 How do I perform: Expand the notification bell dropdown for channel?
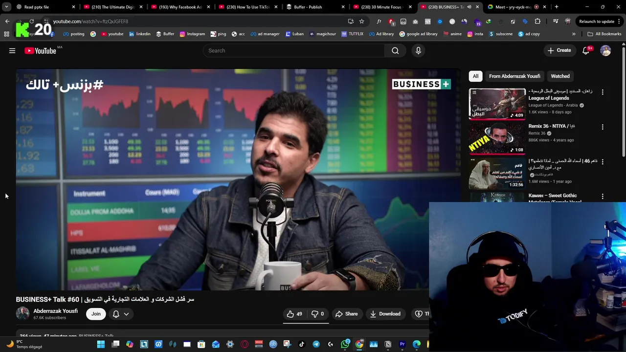126,314
